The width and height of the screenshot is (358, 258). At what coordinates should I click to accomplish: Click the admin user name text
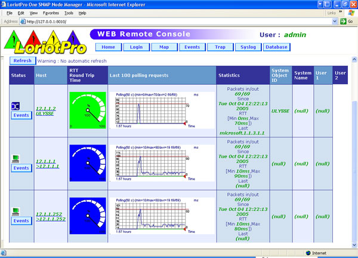coord(295,35)
